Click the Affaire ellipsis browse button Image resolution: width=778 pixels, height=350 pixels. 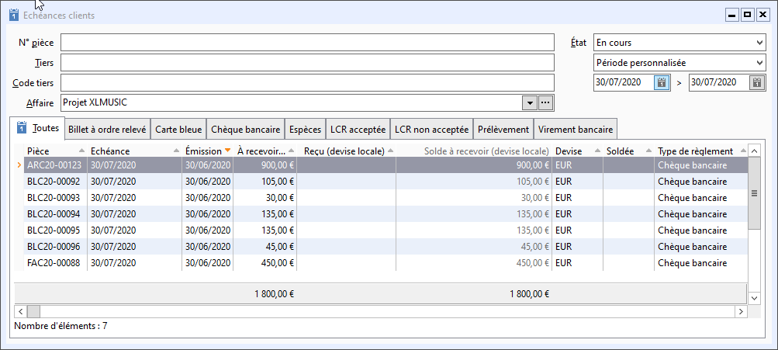[x=545, y=102]
